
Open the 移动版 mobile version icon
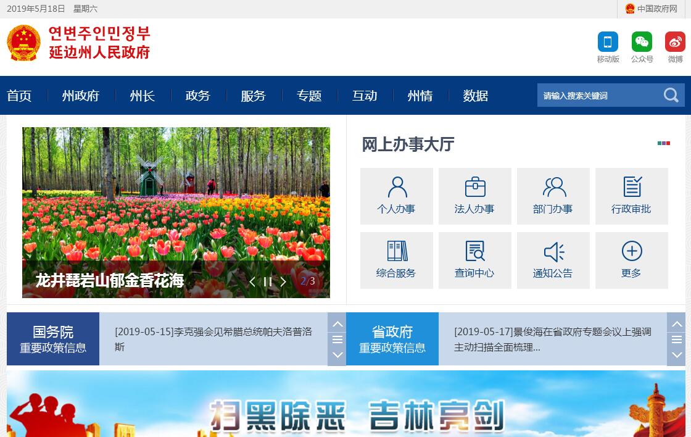click(608, 43)
